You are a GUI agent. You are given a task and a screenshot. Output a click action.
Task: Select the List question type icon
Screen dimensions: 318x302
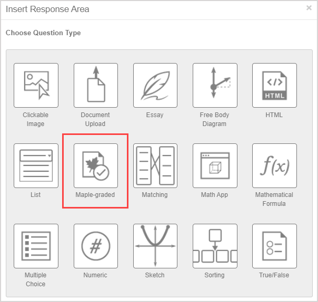click(x=36, y=165)
